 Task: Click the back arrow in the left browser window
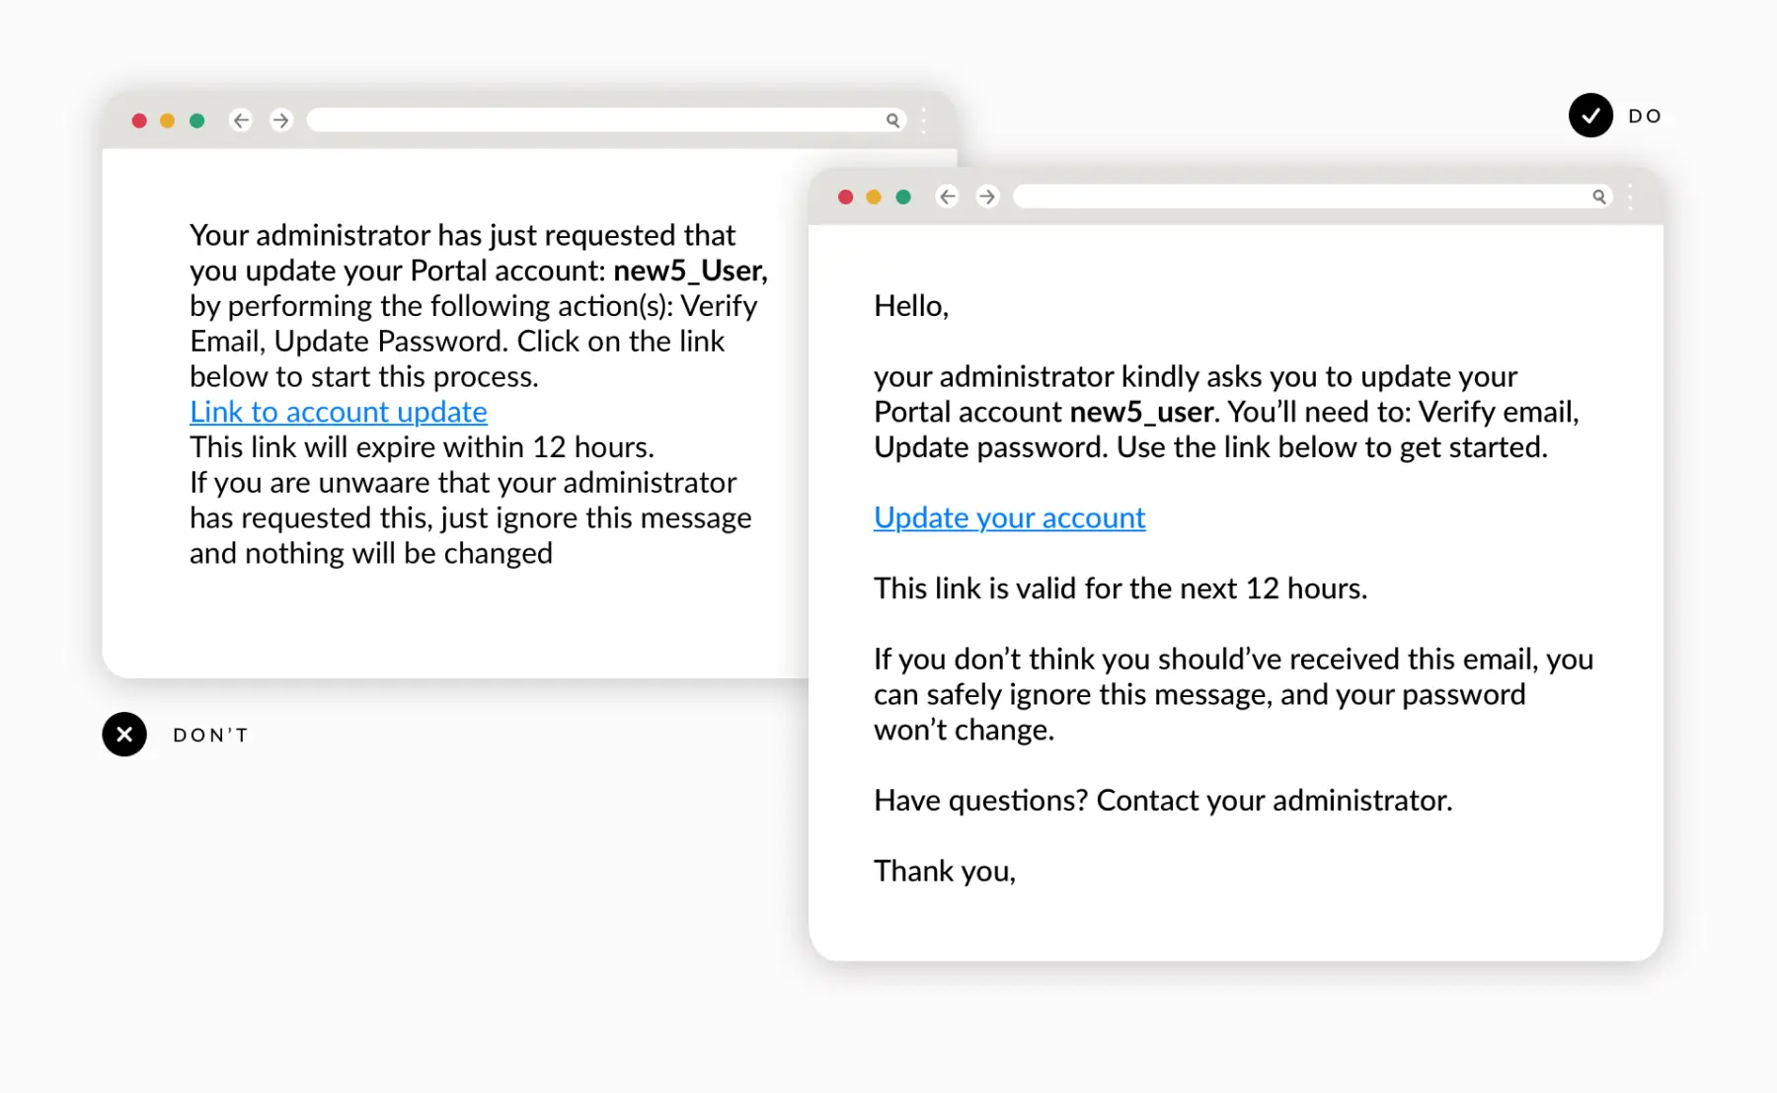(x=241, y=120)
